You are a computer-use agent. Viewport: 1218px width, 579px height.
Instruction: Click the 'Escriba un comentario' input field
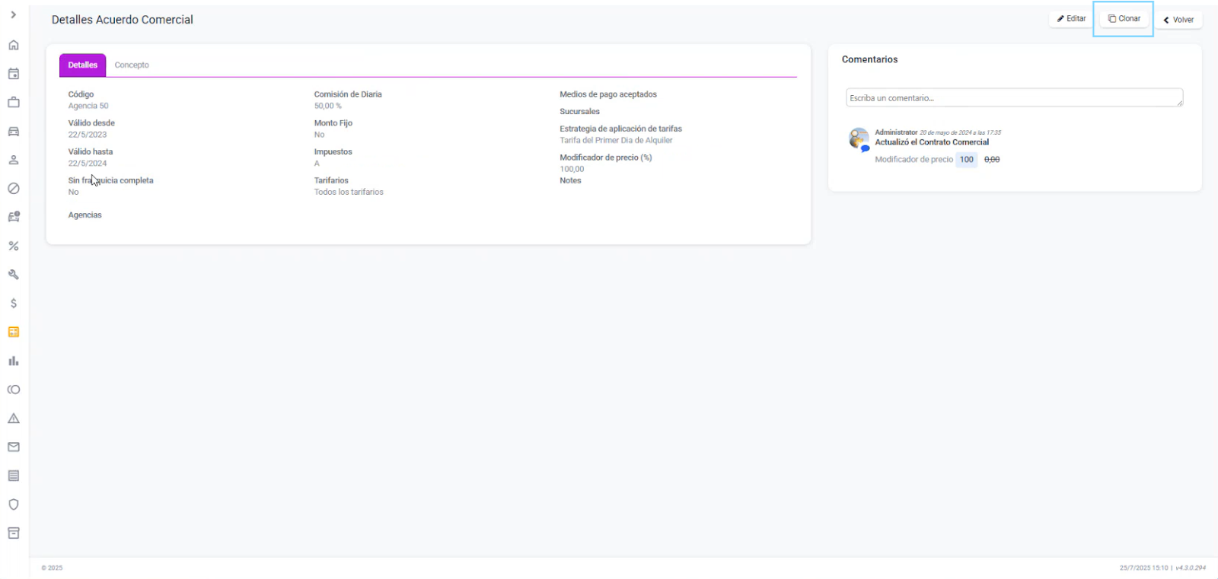1013,98
